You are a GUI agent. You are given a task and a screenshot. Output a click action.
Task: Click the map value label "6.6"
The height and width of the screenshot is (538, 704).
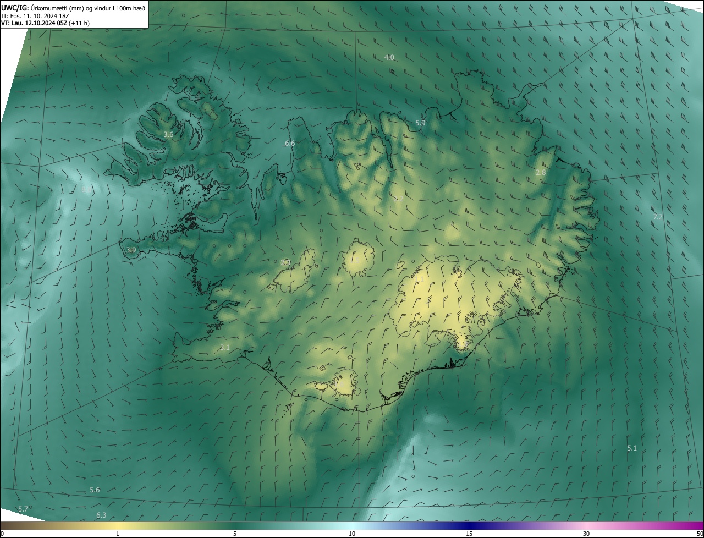point(290,143)
